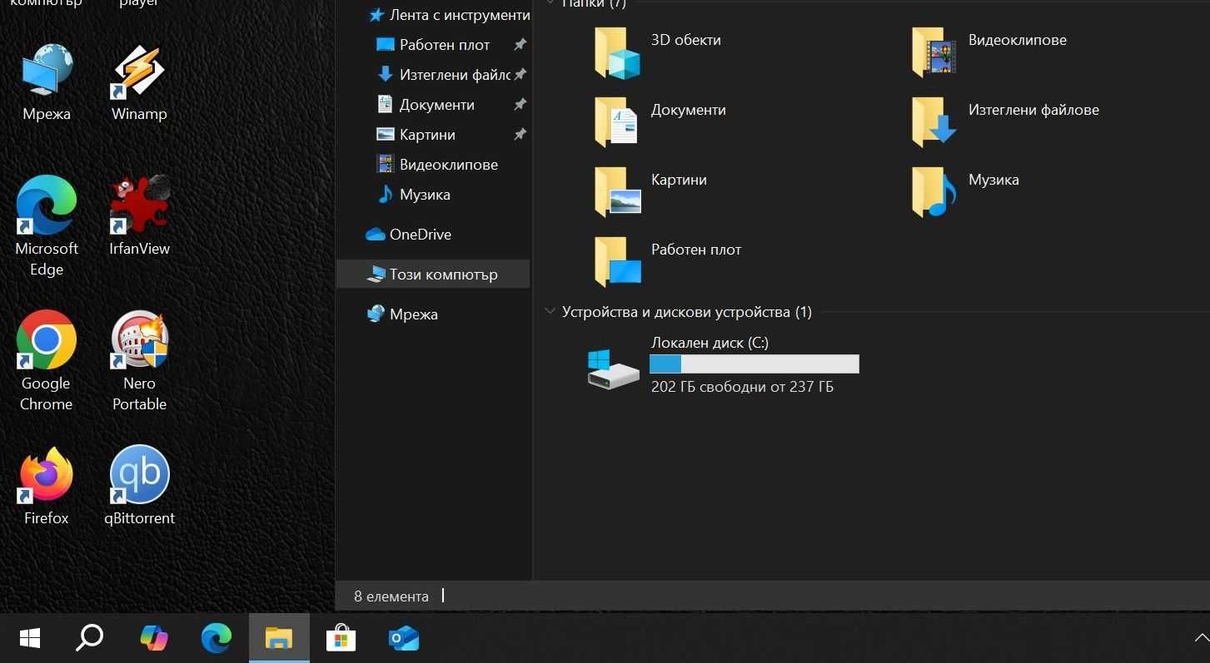Launch IrfanView from the desktop

click(139, 215)
